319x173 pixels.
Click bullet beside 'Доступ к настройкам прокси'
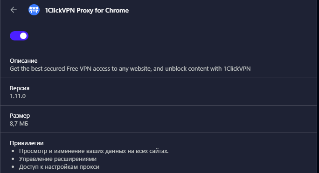click(13, 167)
